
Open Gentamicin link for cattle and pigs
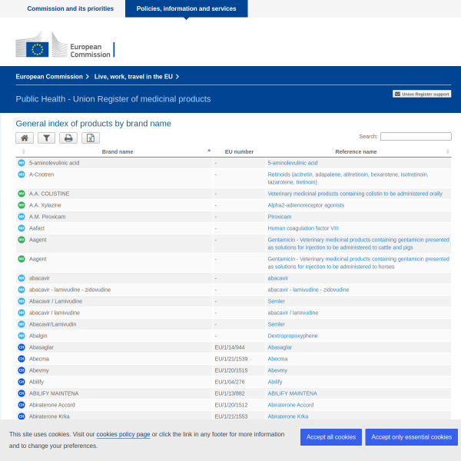pos(358,244)
